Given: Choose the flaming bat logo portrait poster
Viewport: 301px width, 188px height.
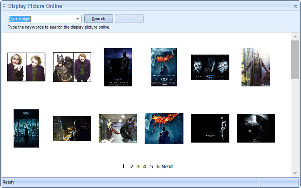Looking at the screenshot, I should [x=164, y=67].
